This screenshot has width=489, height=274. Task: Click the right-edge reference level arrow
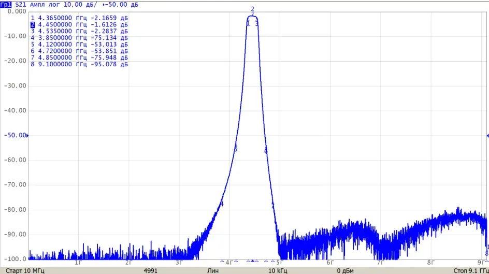pos(487,136)
